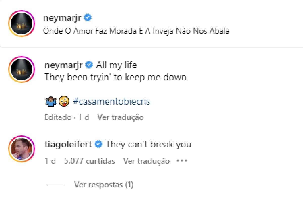Click Ver tradução under neymarjr's comment
The width and height of the screenshot is (303, 202).
pyautogui.click(x=120, y=117)
